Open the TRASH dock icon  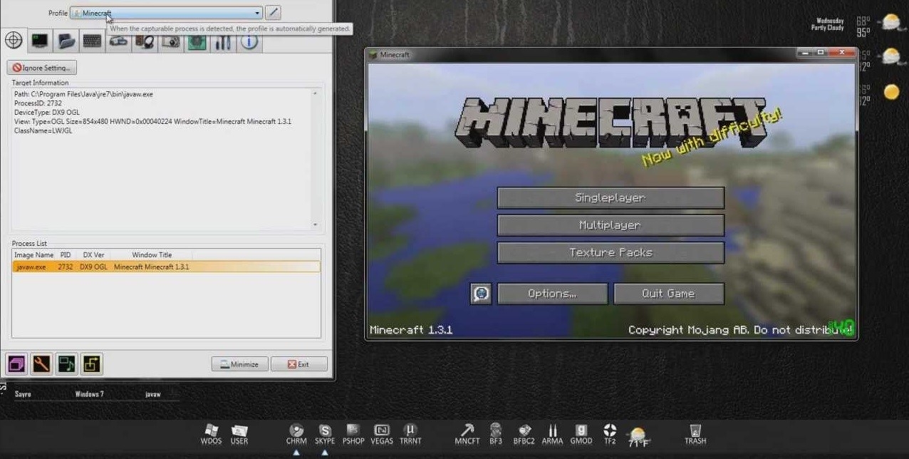coord(695,434)
